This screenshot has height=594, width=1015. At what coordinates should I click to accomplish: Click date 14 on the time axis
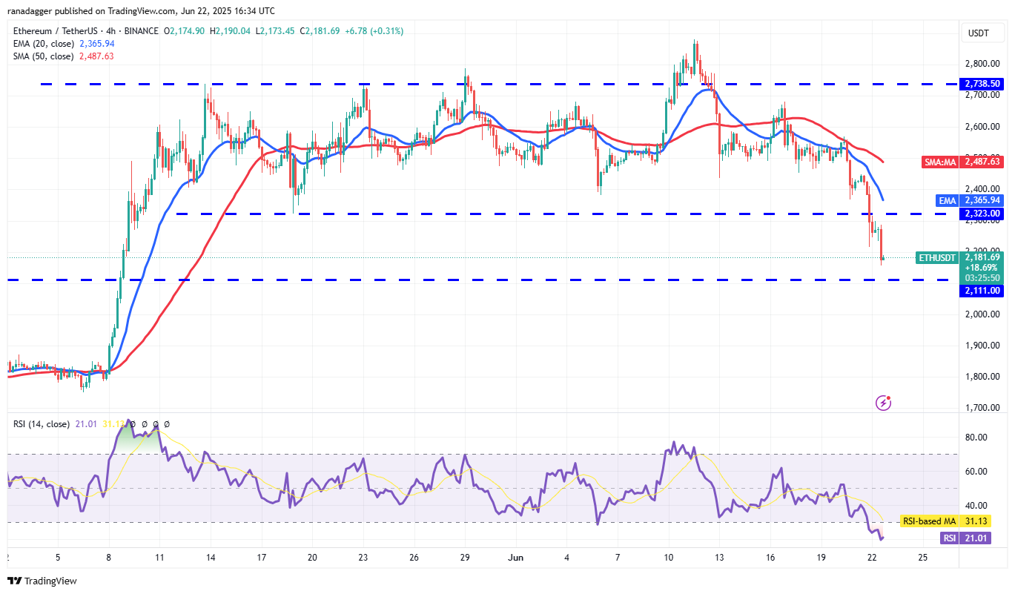[211, 557]
